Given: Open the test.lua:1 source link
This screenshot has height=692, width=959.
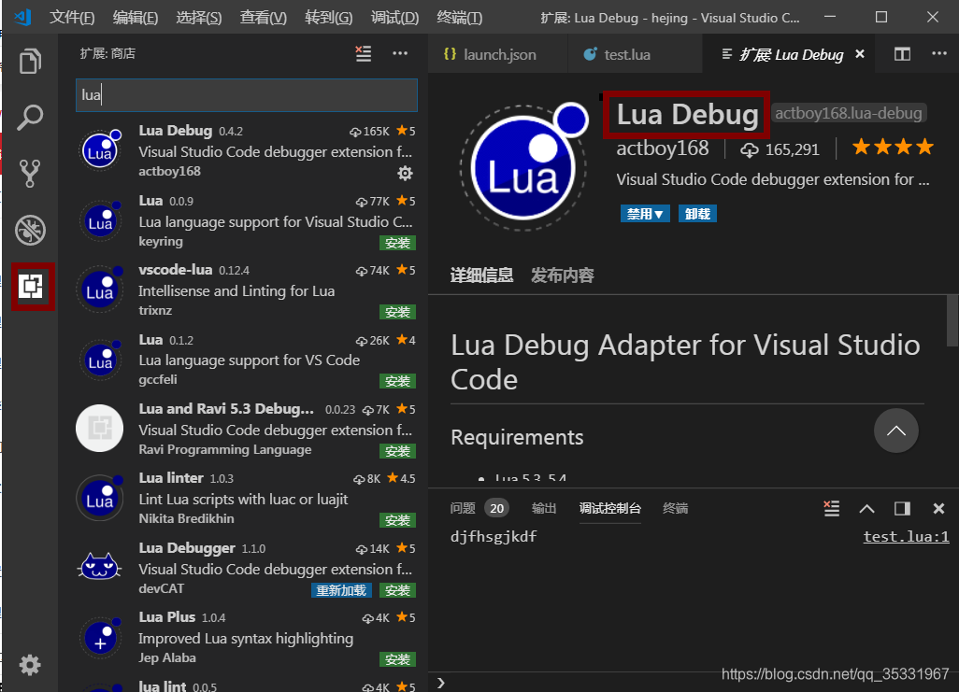Looking at the screenshot, I should (x=906, y=537).
